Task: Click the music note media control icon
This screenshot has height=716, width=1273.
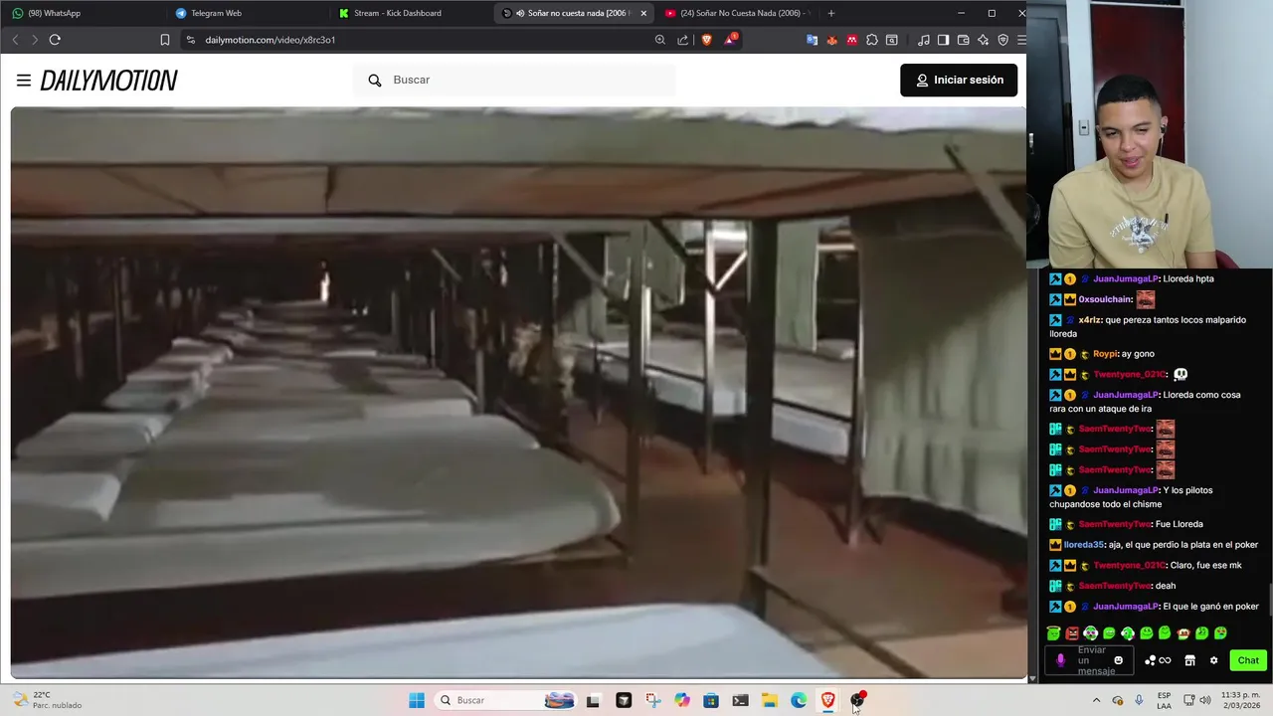Action: tap(924, 40)
